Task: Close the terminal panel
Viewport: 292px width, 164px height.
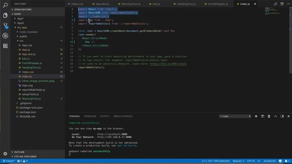Action: 288,116
